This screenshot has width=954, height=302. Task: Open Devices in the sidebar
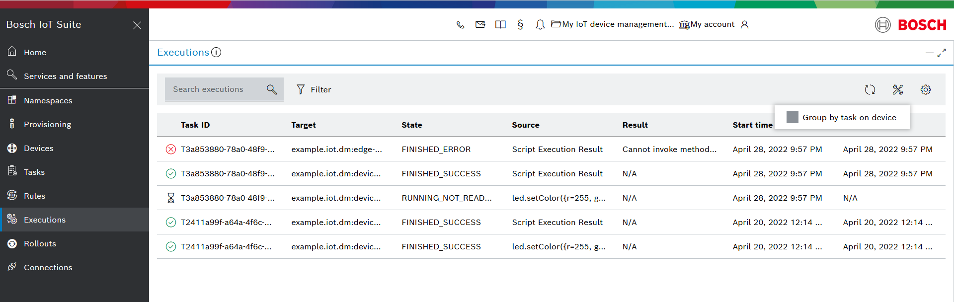(75, 148)
